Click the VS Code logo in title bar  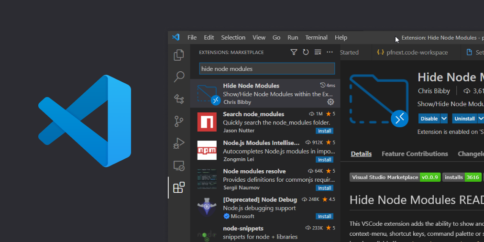176,37
